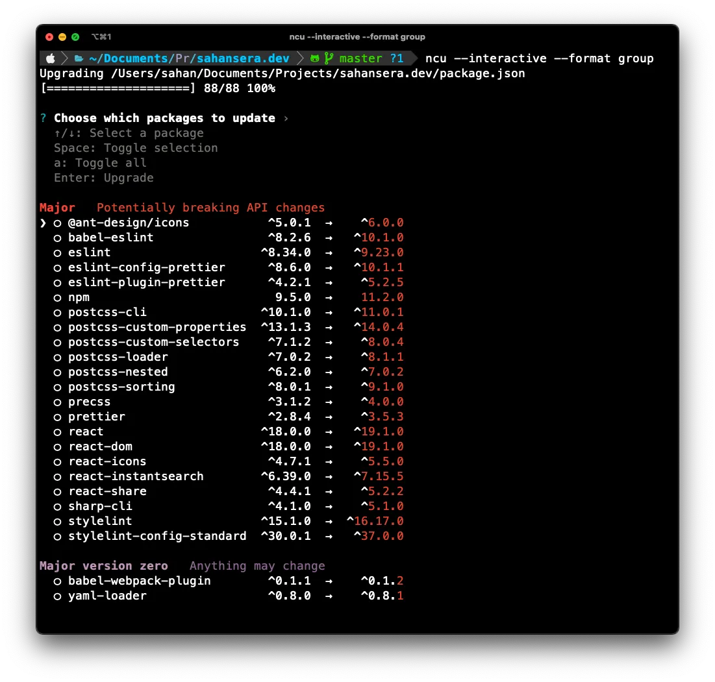Click the postcss-sorting package name

point(121,387)
